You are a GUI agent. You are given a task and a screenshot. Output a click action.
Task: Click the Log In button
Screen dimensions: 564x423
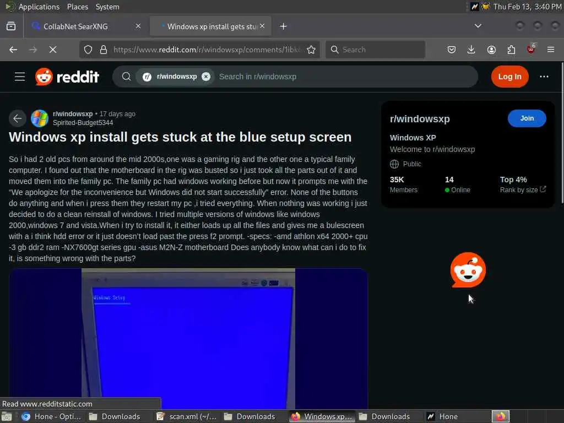click(x=509, y=77)
